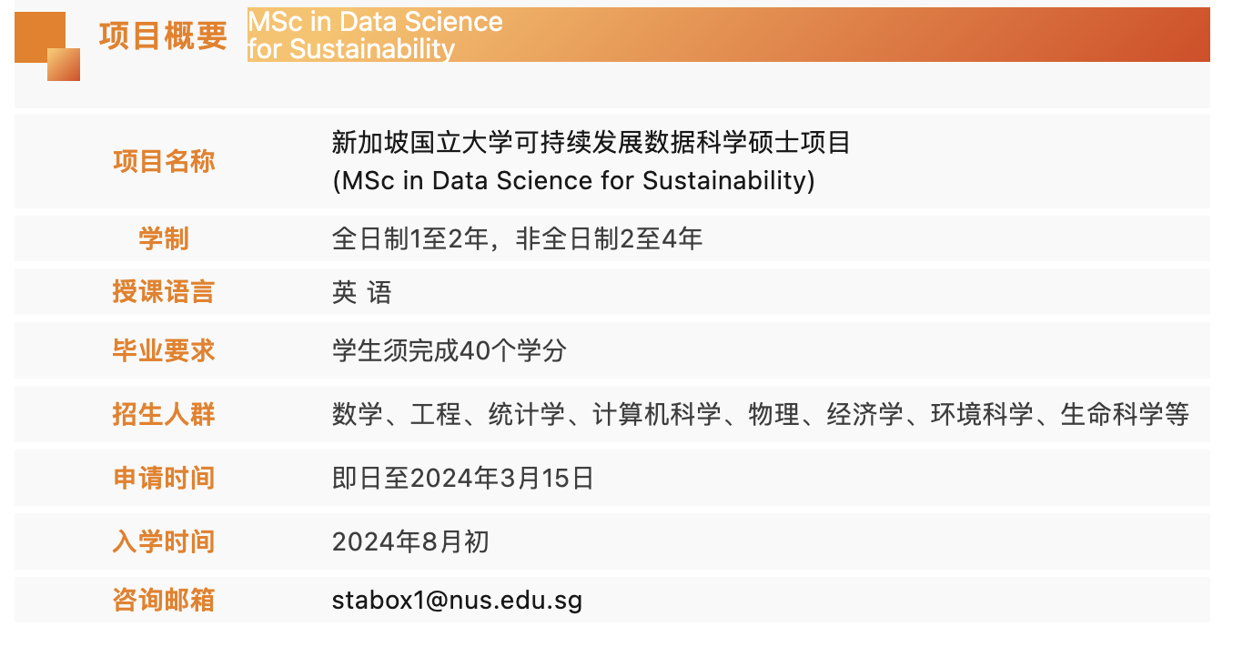
Task: Click the orange square logo icon
Action: point(46,45)
